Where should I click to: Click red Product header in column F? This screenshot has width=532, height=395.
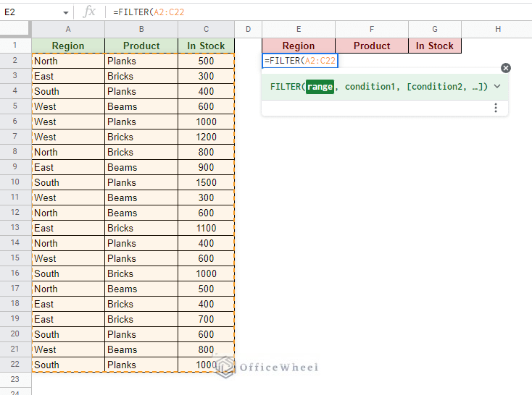[372, 46]
